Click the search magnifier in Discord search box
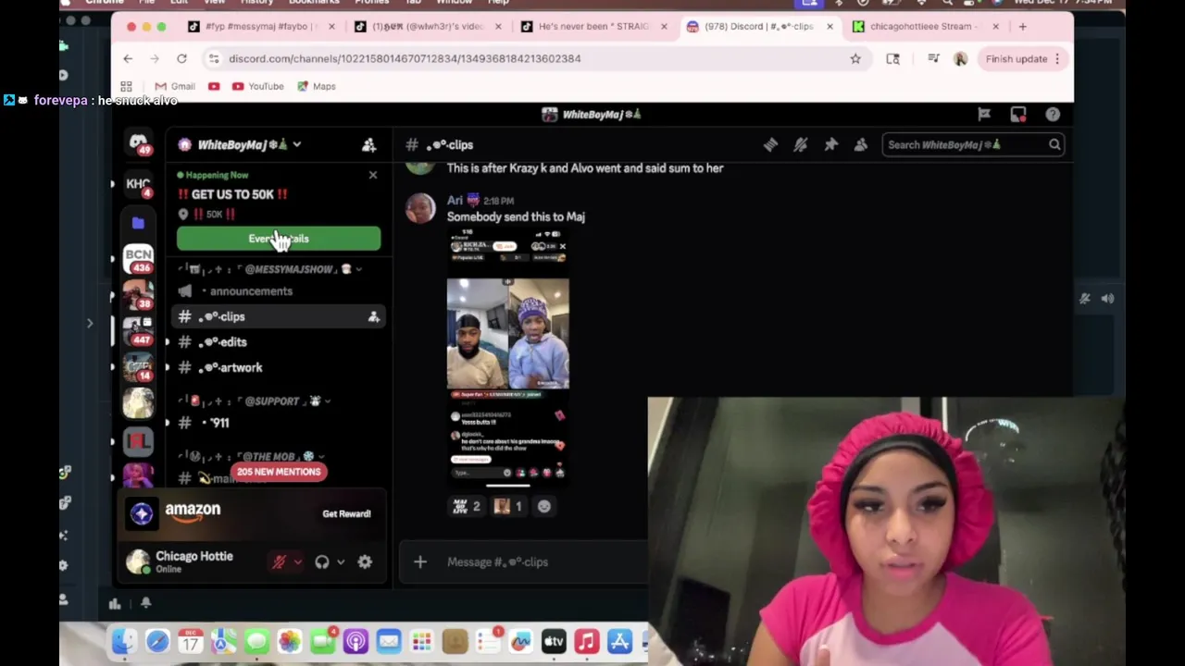 [1054, 144]
